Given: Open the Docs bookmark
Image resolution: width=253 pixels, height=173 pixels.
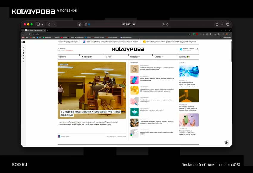Looking at the screenshot, I should coord(39,37).
